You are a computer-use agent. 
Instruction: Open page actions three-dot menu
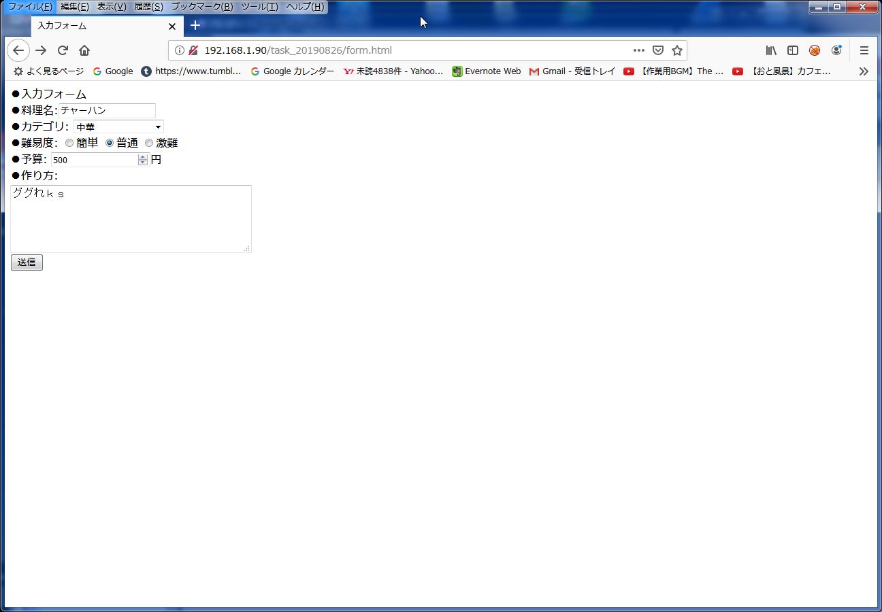[x=638, y=50]
